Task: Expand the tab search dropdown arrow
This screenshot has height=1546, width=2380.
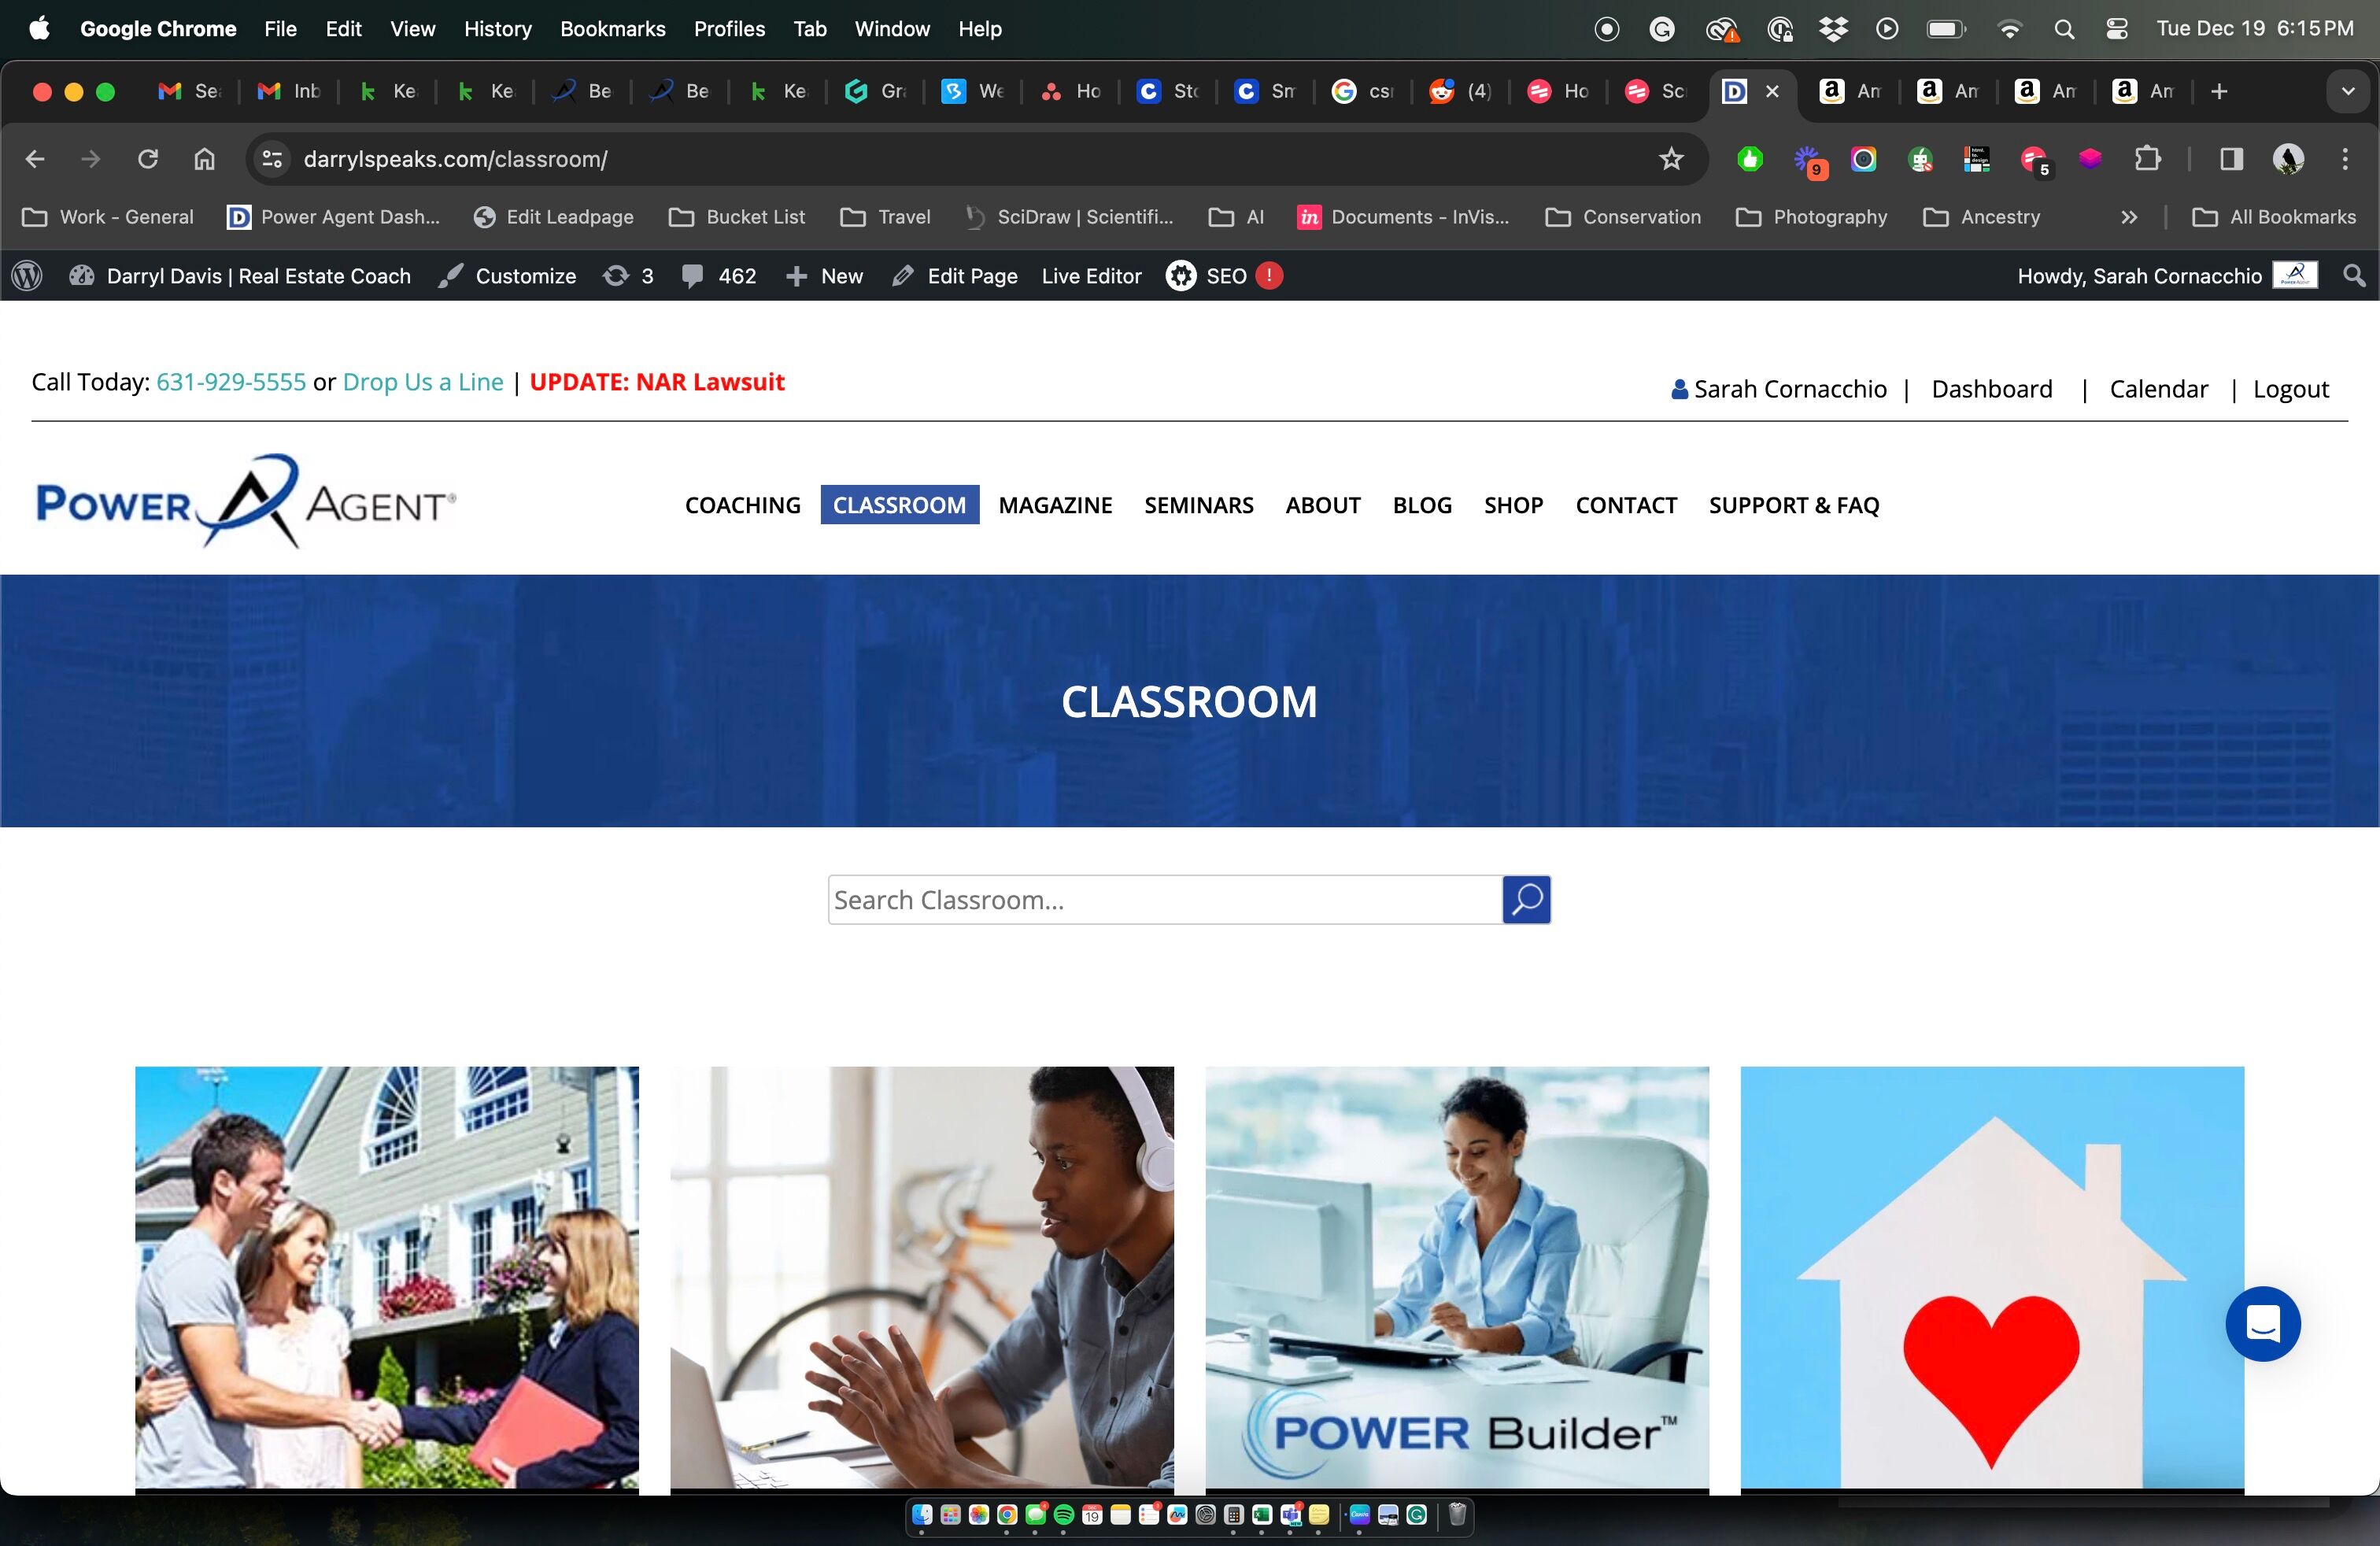Action: point(2348,91)
